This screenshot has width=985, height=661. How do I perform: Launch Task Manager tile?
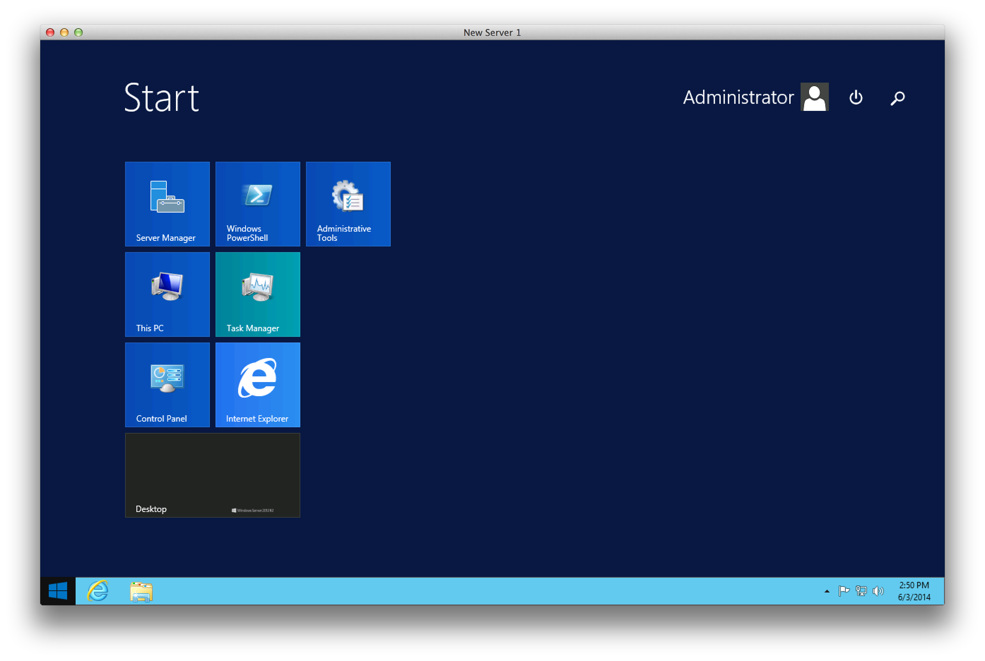tap(257, 294)
